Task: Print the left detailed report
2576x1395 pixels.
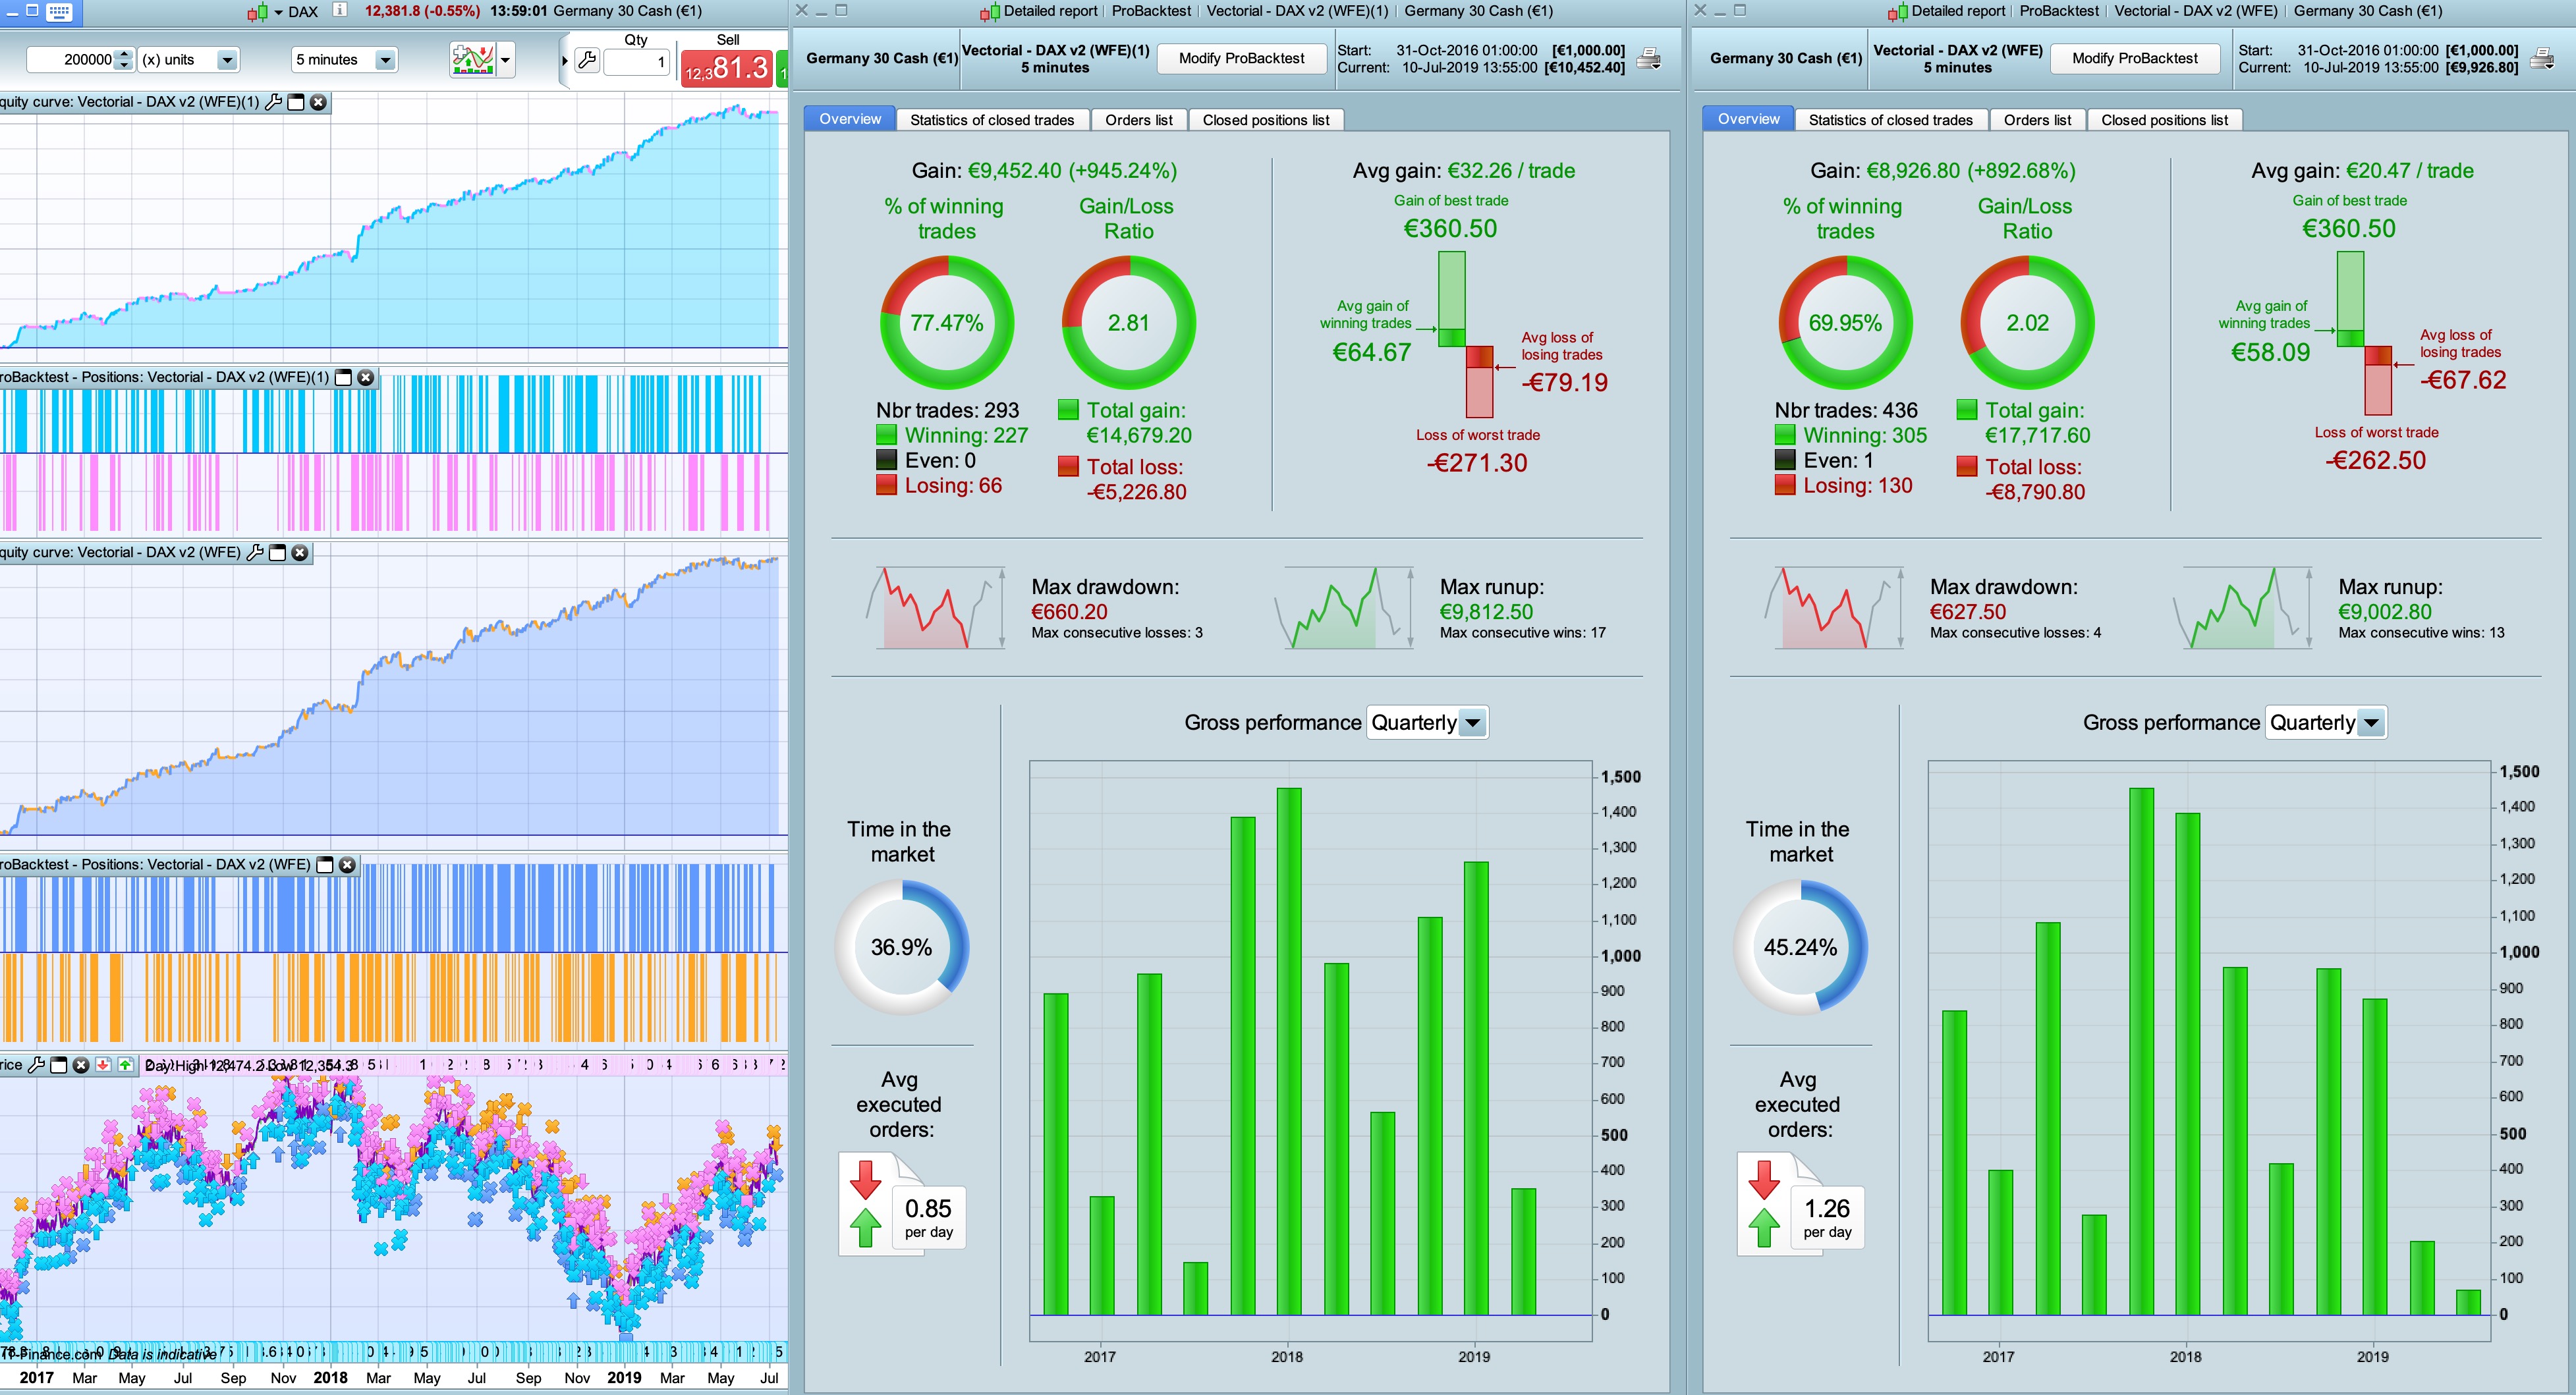Action: [x=1649, y=59]
